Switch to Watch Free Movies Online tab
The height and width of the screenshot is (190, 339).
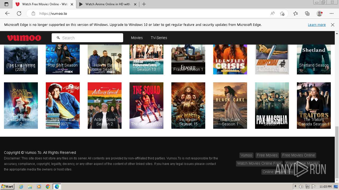pos(44,4)
